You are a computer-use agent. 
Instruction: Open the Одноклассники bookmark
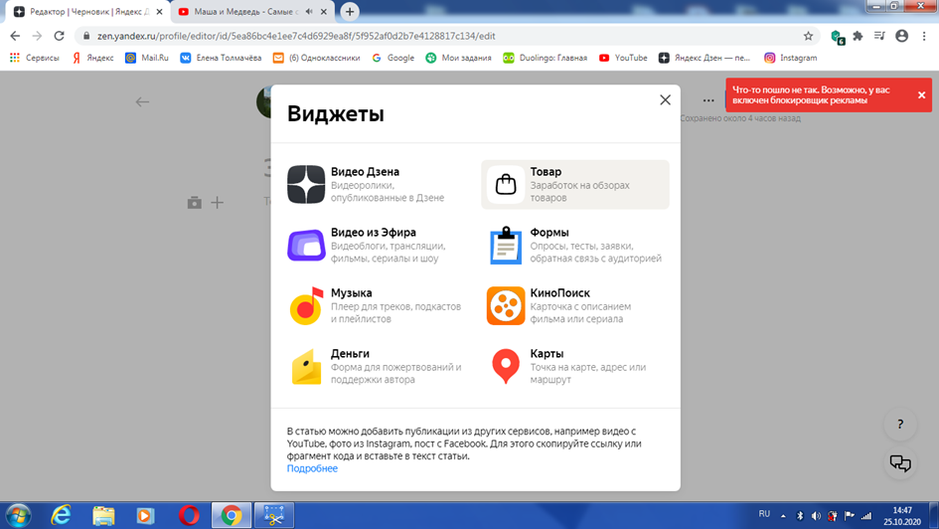coord(317,58)
